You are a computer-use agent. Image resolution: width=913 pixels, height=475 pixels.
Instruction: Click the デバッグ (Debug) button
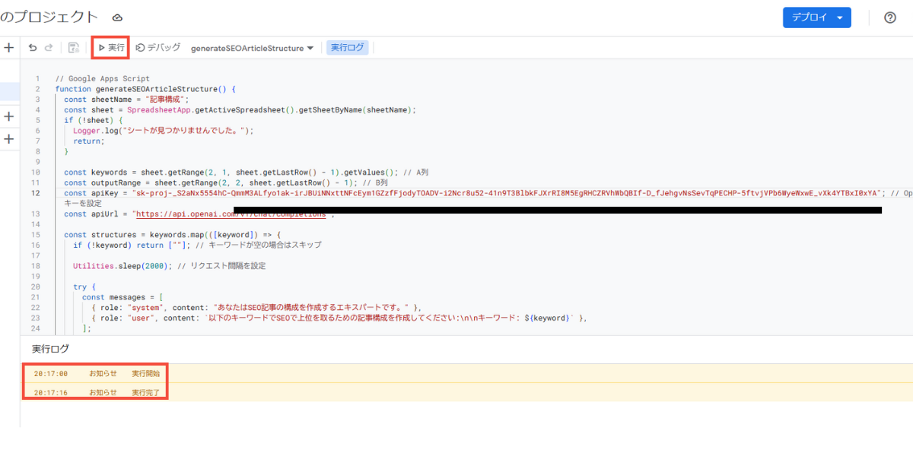[158, 48]
